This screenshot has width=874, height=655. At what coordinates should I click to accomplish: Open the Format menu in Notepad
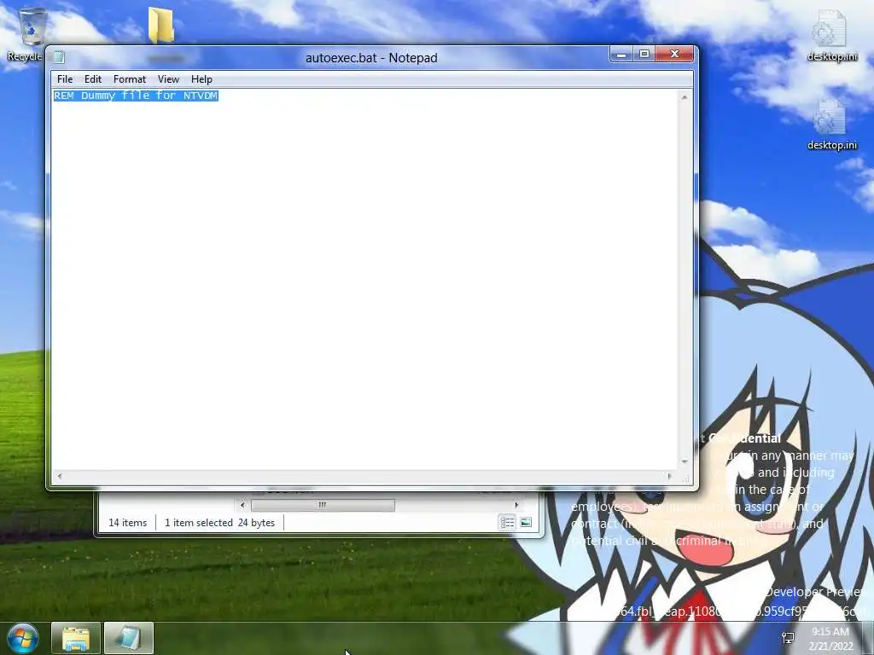[130, 79]
